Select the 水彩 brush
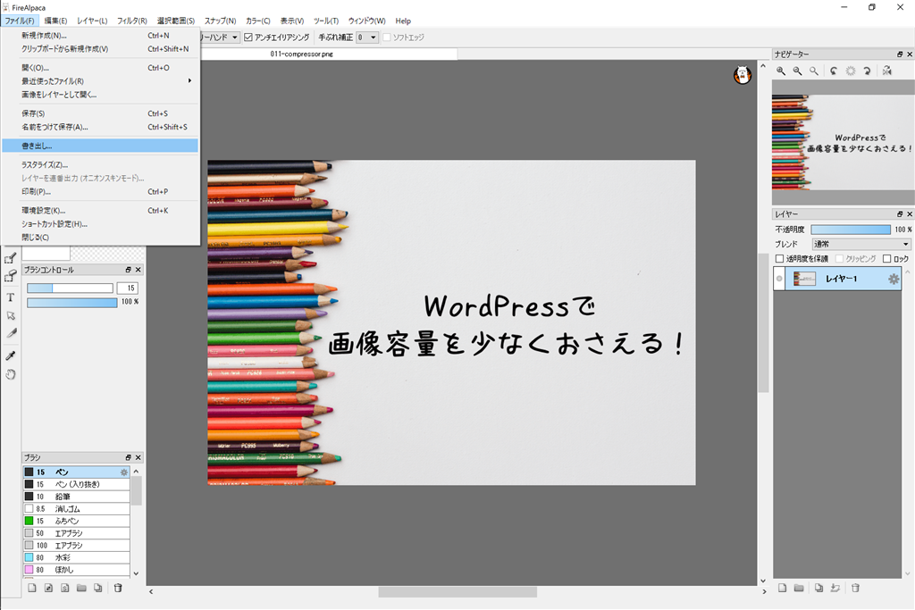The image size is (915, 610). [77, 557]
